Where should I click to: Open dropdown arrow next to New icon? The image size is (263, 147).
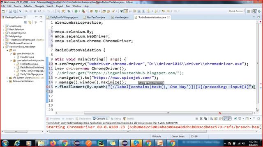click(x=7, y=11)
